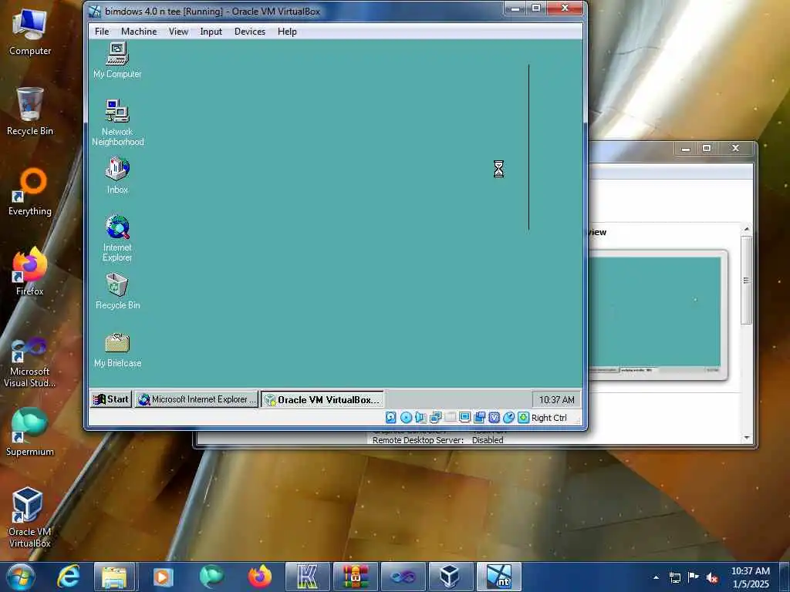Screen dimensions: 790x592
Task: Minimize the background VirtualBox Manager window
Action: click(x=685, y=148)
